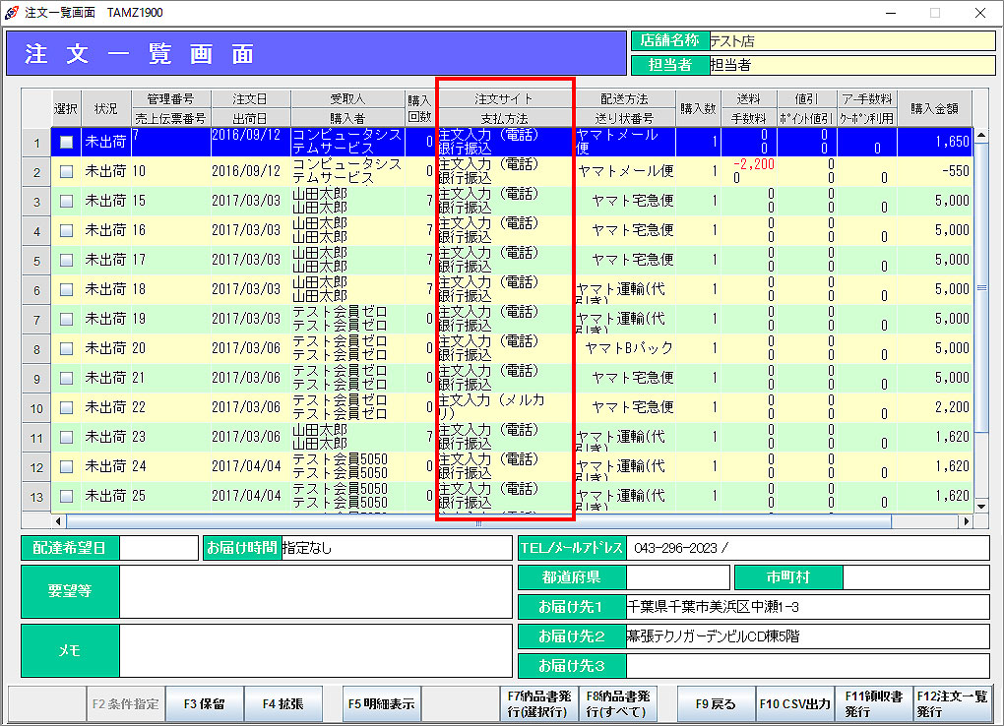This screenshot has height=726, width=1004.
Task: Click F11領収書発行 button
Action: tap(873, 704)
